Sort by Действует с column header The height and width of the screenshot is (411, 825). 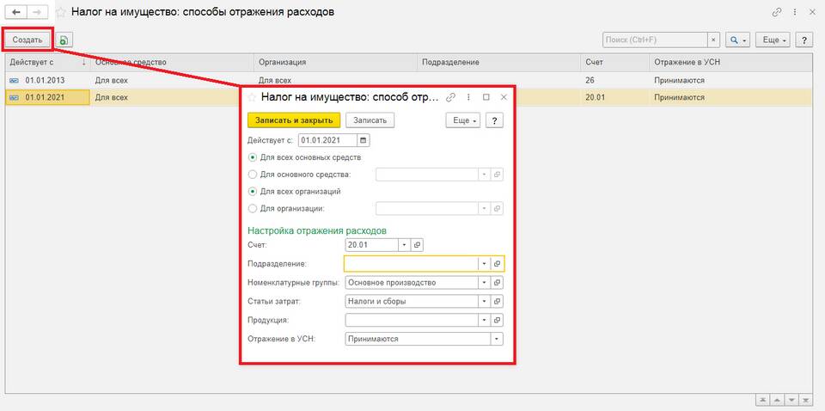47,62
